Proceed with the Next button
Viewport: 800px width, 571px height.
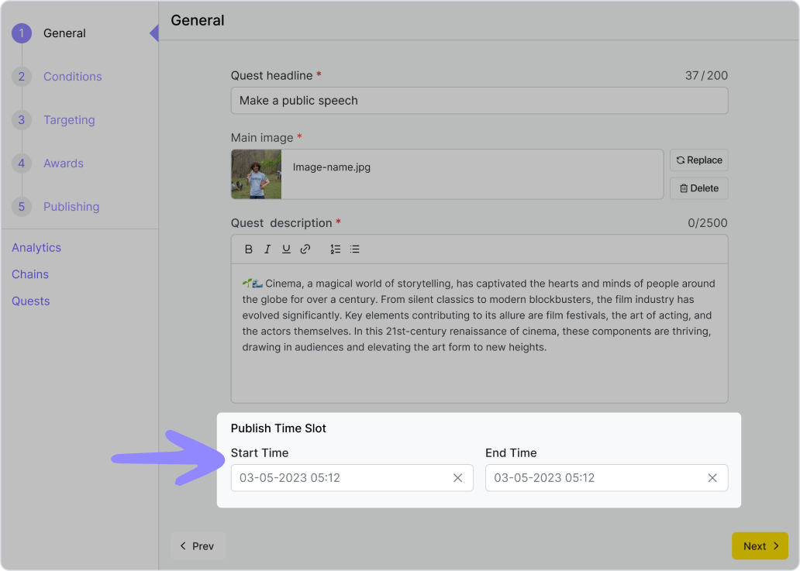[760, 546]
